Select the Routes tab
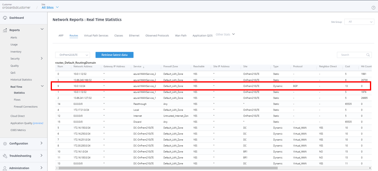Screen dimensions: 378x171 point(74,36)
